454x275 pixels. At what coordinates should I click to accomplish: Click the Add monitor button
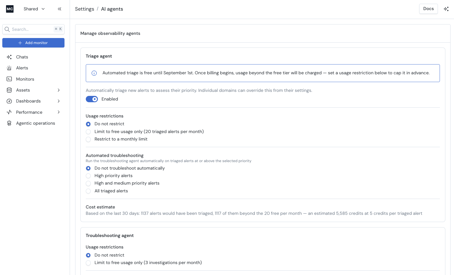(33, 43)
